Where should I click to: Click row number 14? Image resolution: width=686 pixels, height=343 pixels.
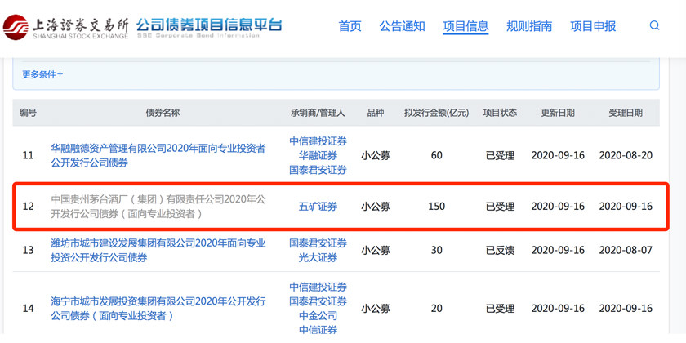pos(28,309)
